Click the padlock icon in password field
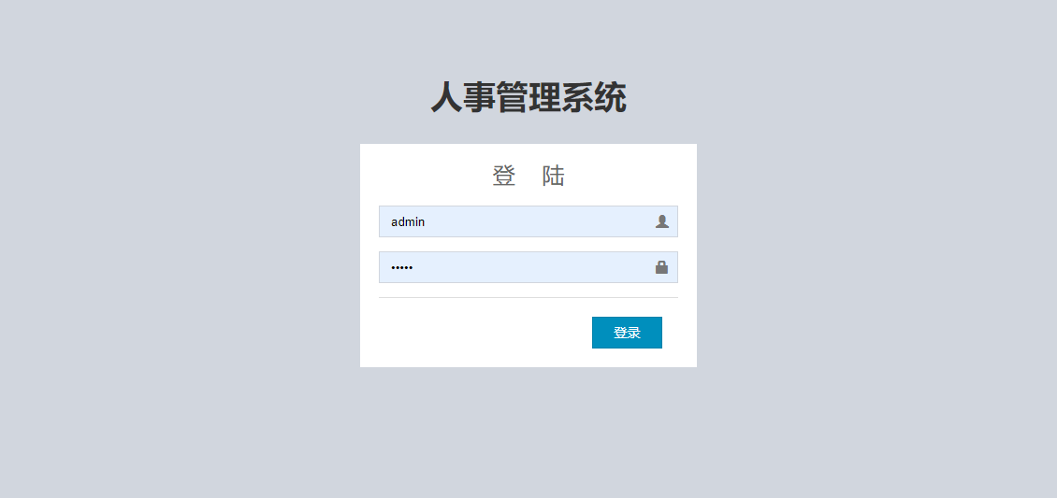The image size is (1057, 498). pos(661,267)
